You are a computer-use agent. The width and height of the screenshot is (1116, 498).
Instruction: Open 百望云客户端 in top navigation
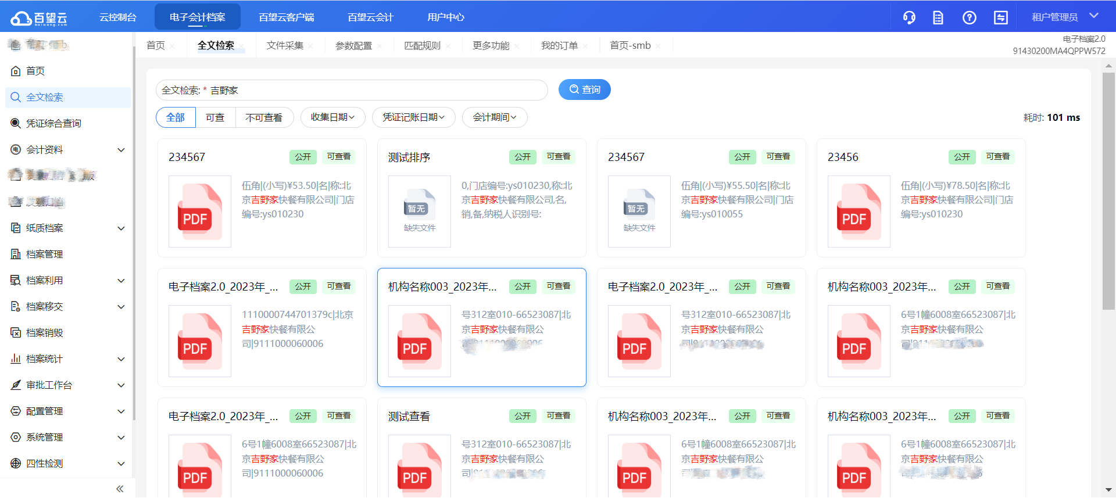click(287, 17)
